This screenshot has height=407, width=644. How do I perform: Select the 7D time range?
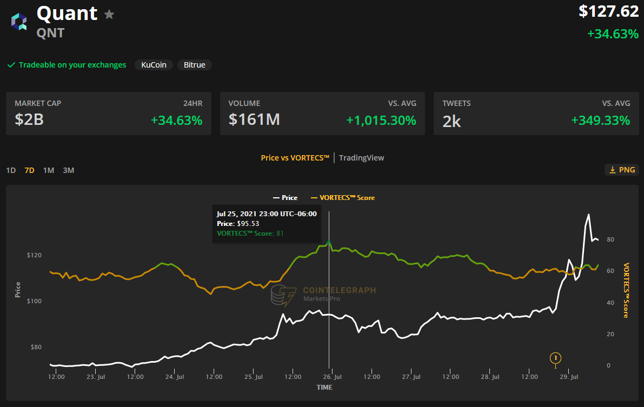point(29,170)
